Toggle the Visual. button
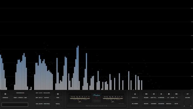Screen dimensions: 193x109 tap(58, 104)
